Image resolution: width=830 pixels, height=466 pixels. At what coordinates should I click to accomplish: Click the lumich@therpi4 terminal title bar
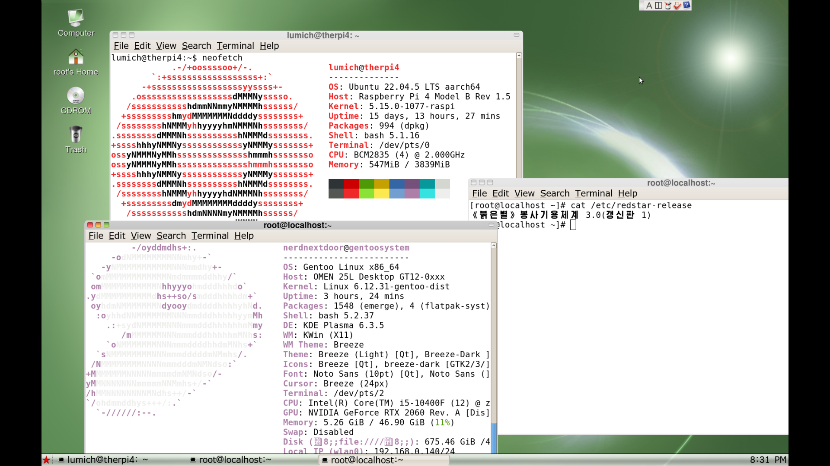coord(316,35)
